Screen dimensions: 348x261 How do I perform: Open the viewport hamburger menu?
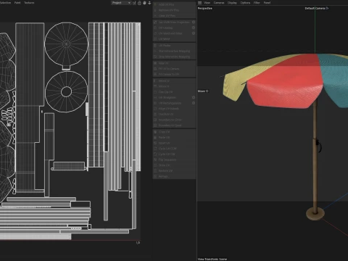pos(199,3)
